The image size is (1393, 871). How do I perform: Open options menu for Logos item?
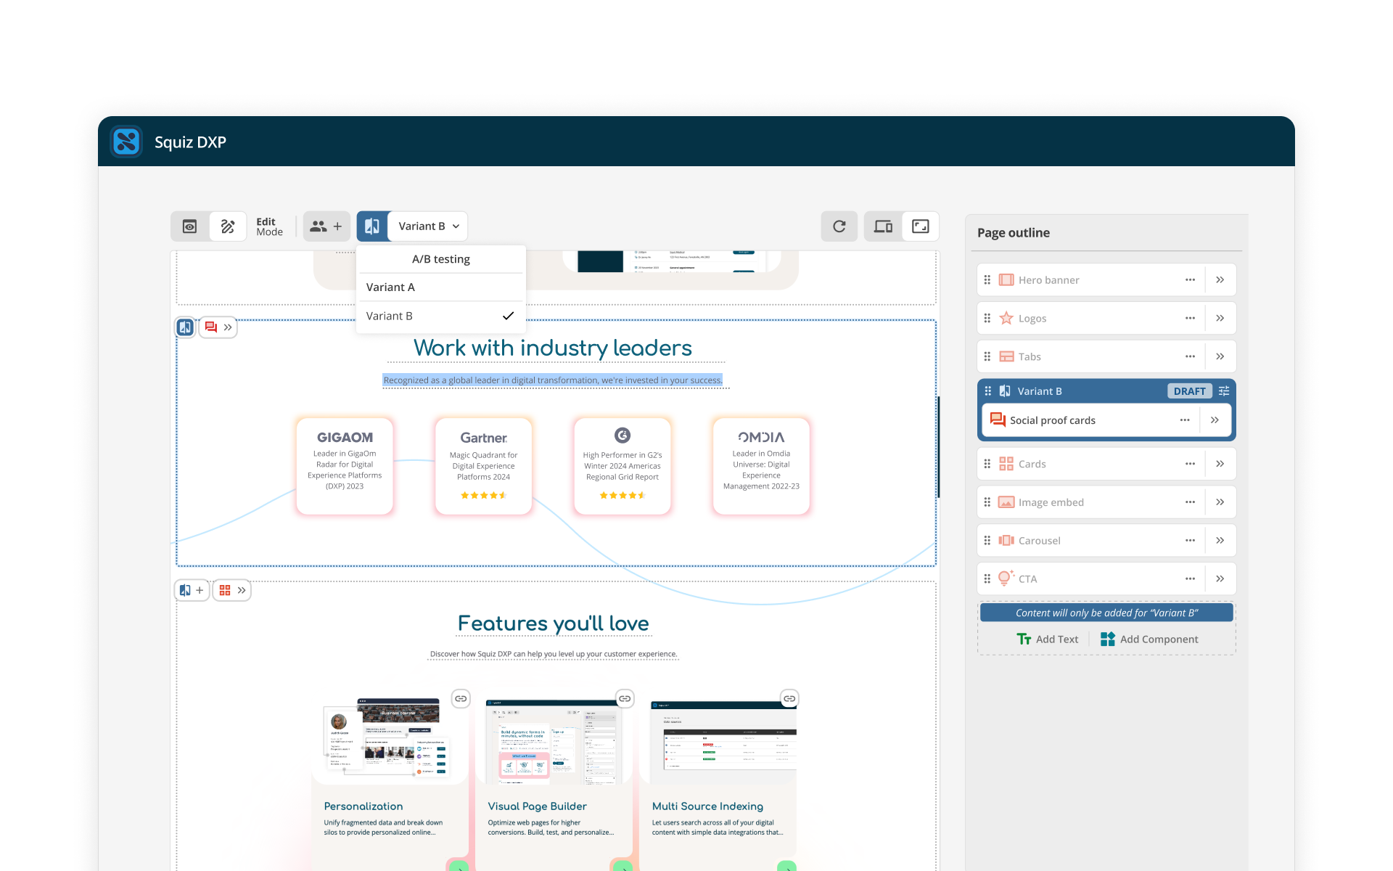[x=1190, y=319]
